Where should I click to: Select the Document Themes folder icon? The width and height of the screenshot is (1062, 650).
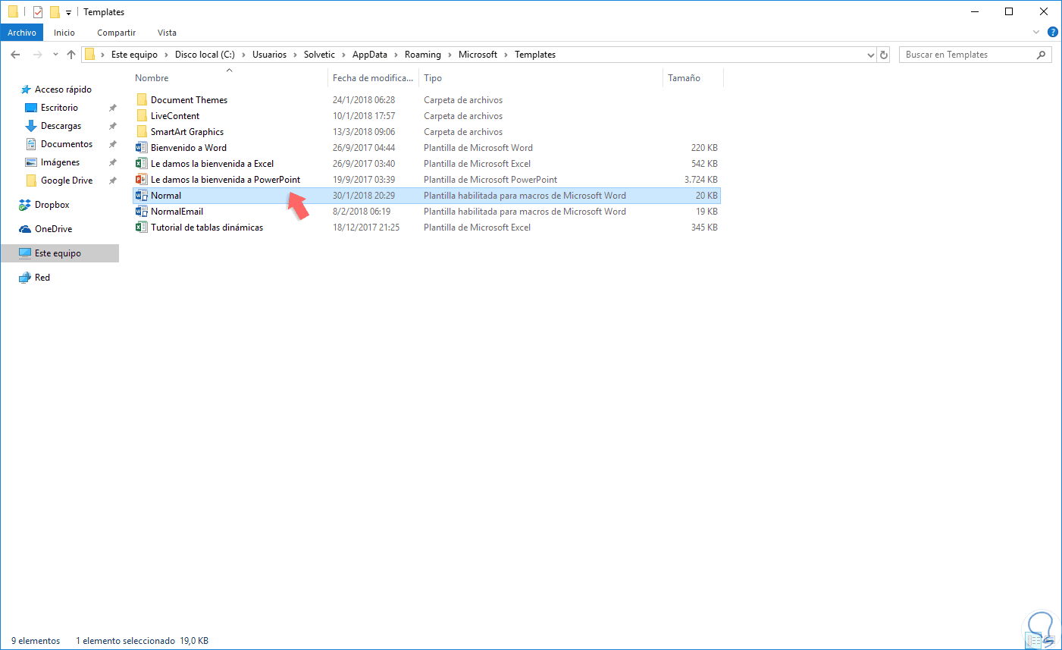[x=142, y=100]
